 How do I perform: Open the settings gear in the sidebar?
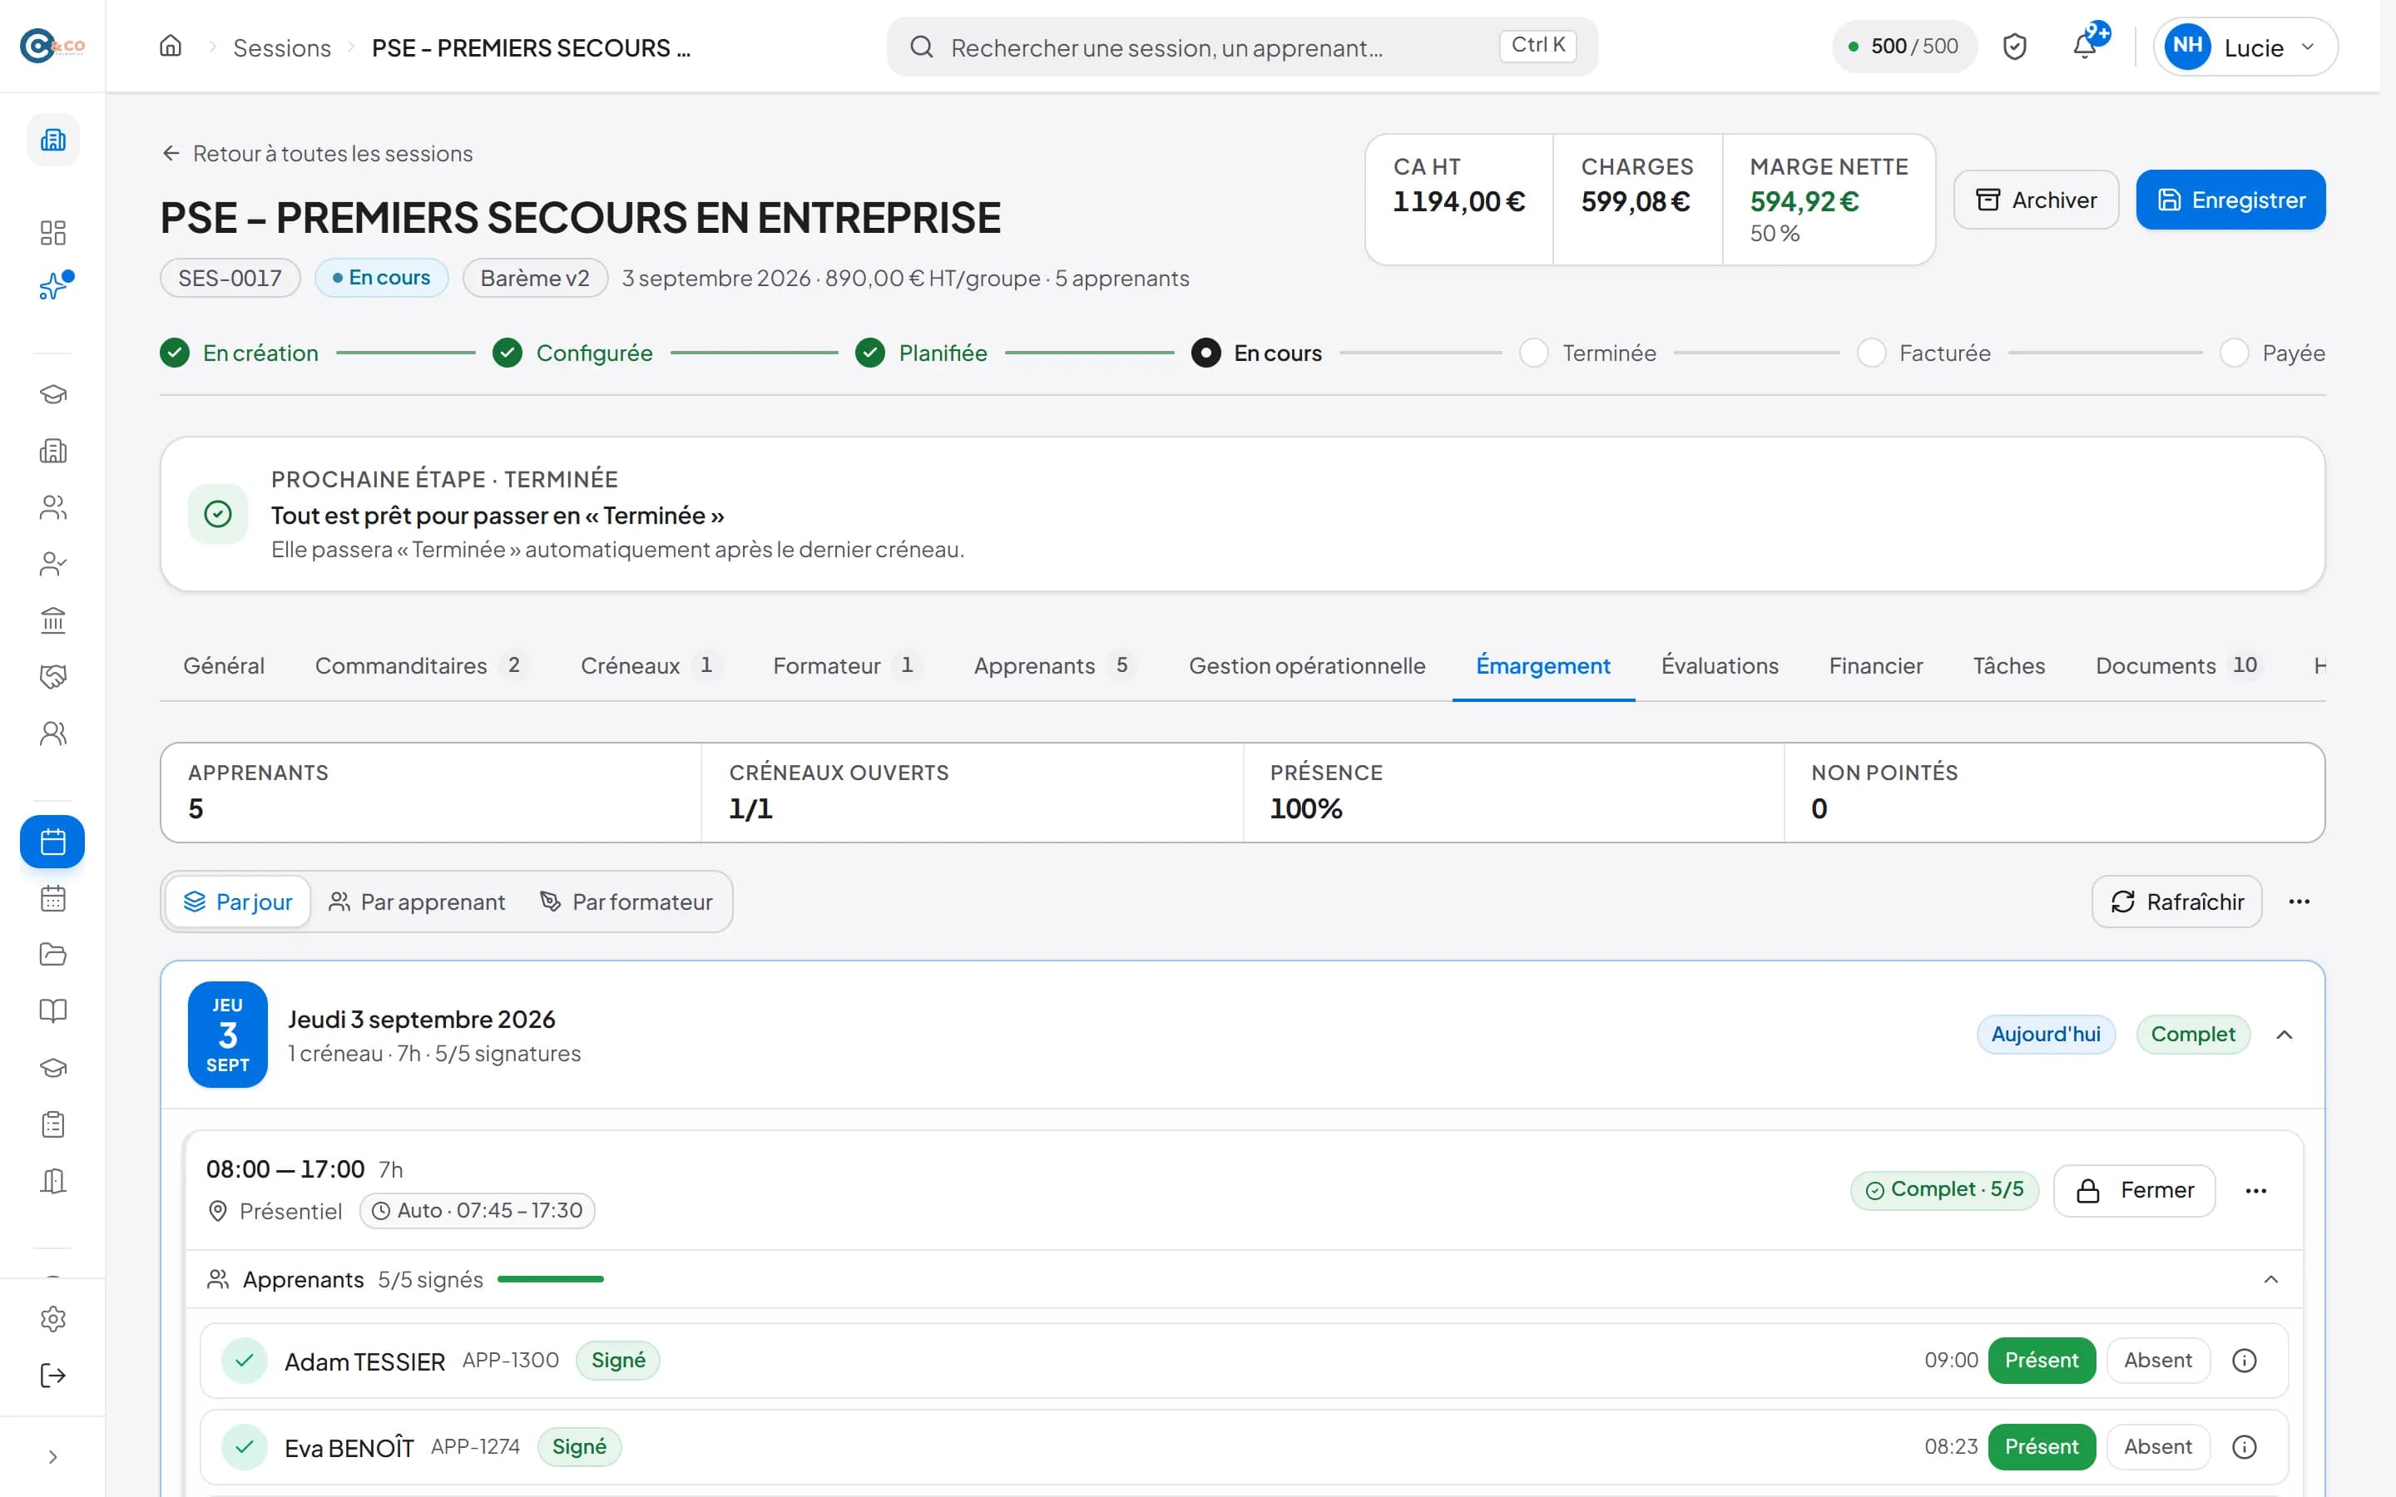tap(53, 1319)
